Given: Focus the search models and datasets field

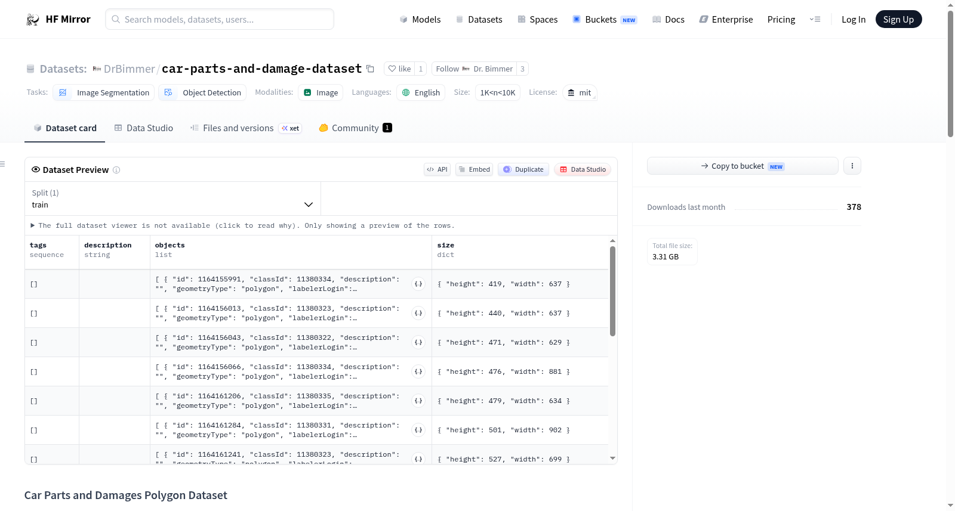Looking at the screenshot, I should (220, 19).
